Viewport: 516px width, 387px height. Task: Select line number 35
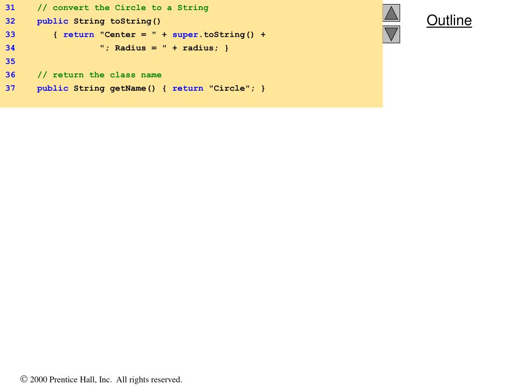tap(10, 61)
